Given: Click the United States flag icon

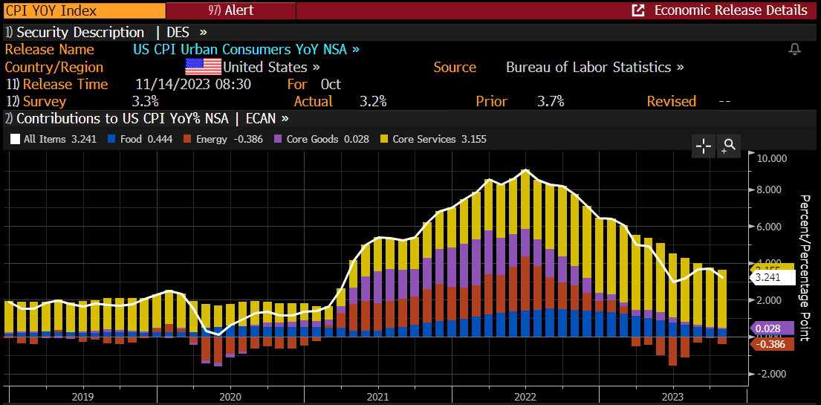Looking at the screenshot, I should 203,67.
